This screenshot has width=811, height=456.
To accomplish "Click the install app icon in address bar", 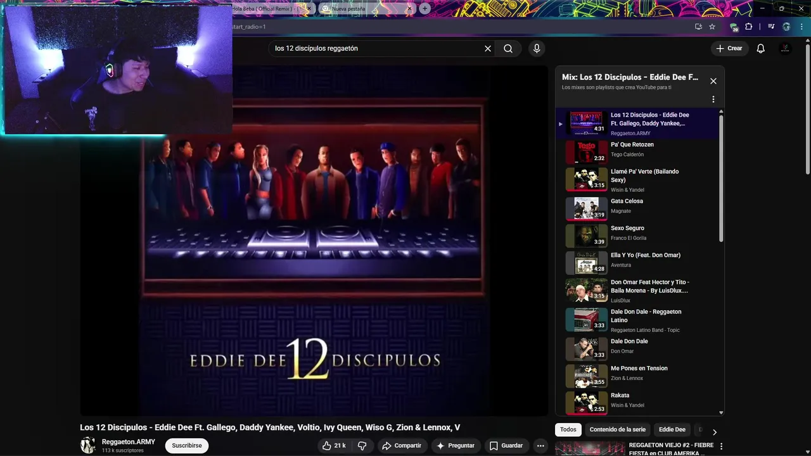I will pos(698,27).
